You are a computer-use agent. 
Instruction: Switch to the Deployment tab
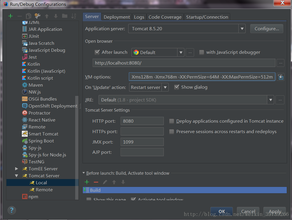tap(117, 17)
